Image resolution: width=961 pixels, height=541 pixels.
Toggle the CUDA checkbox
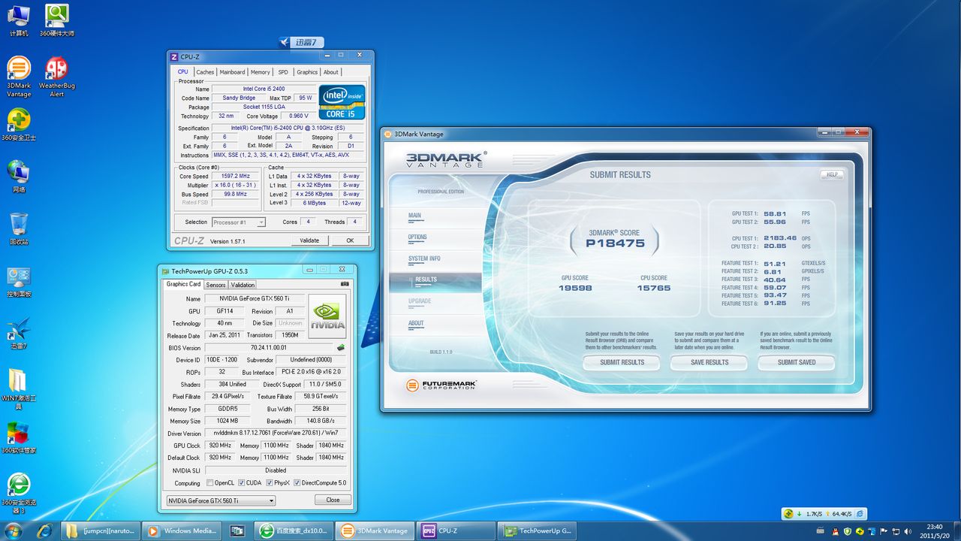(x=240, y=483)
